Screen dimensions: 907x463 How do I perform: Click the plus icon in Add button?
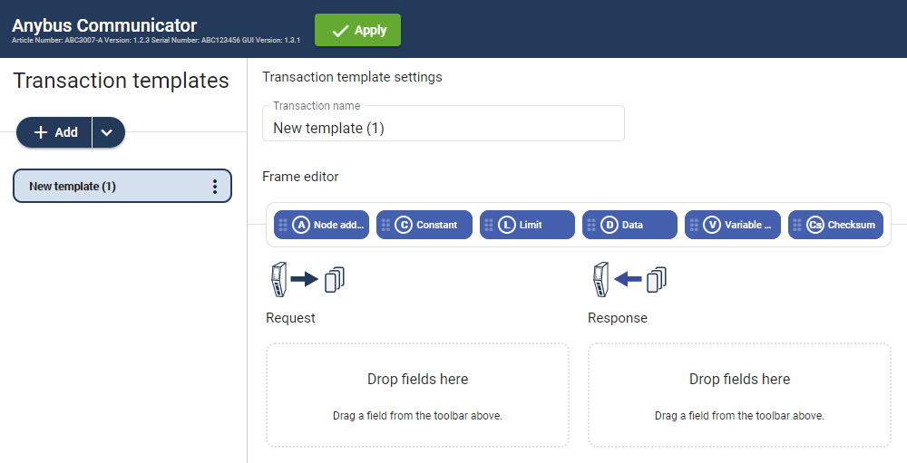tap(41, 132)
